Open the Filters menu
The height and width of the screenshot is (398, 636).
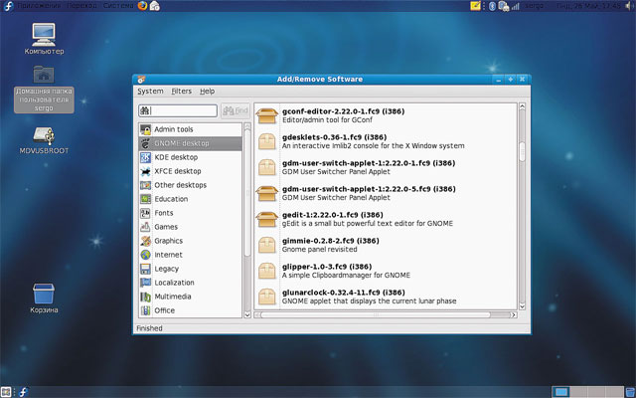click(x=181, y=92)
